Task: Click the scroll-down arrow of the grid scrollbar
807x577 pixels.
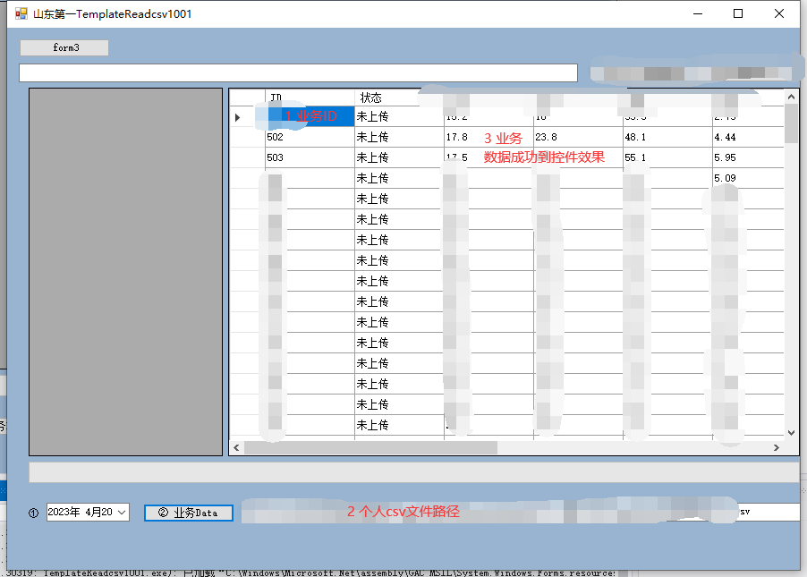Action: coord(791,432)
